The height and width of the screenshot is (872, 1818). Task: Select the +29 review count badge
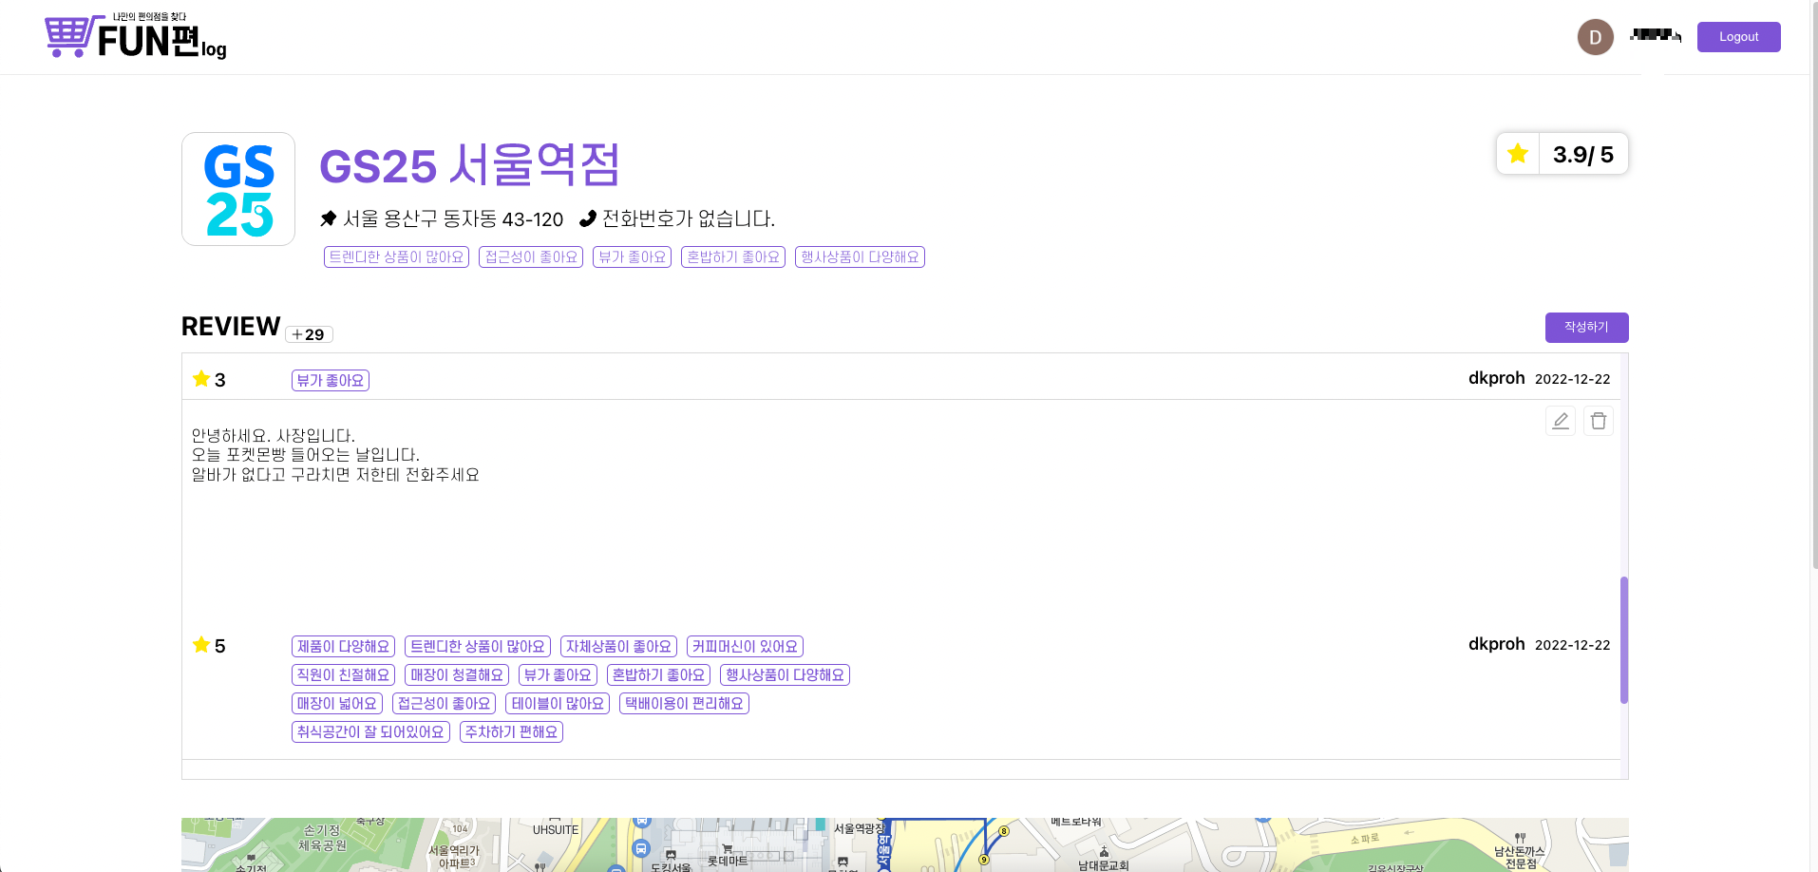pos(309,334)
